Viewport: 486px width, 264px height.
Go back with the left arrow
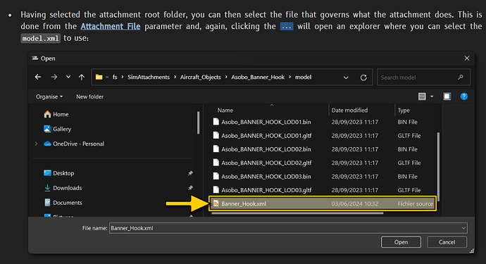click(38, 77)
